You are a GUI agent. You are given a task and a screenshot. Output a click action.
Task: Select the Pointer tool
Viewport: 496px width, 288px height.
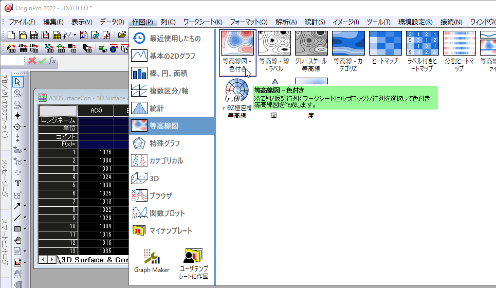click(x=17, y=81)
